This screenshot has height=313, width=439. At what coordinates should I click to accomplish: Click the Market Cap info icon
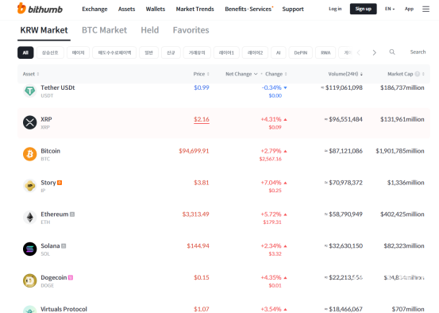[x=417, y=74]
